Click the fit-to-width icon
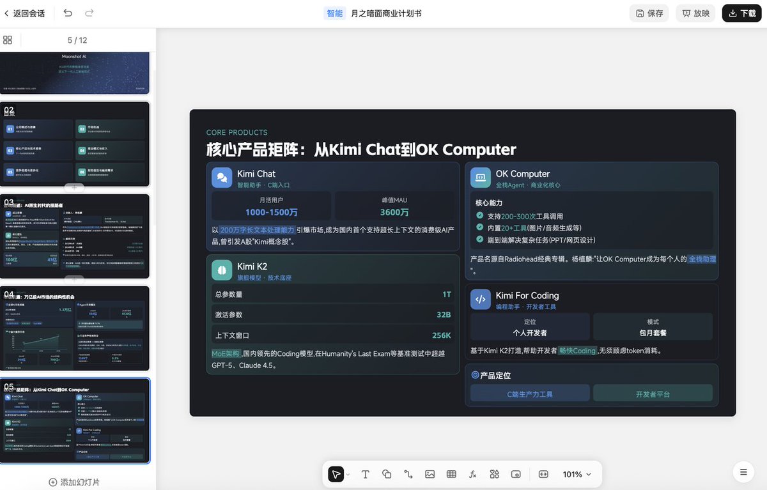The width and height of the screenshot is (767, 490). point(543,474)
